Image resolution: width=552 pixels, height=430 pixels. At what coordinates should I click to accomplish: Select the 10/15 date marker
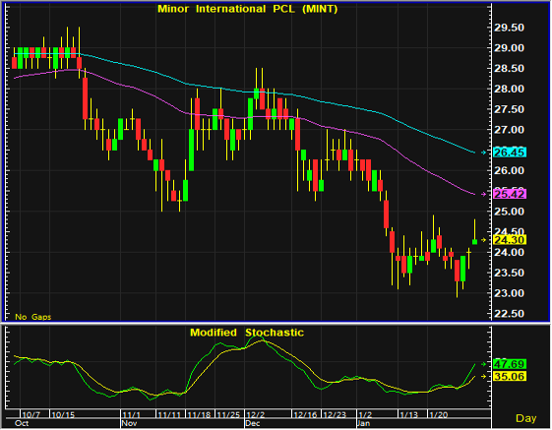click(63, 415)
